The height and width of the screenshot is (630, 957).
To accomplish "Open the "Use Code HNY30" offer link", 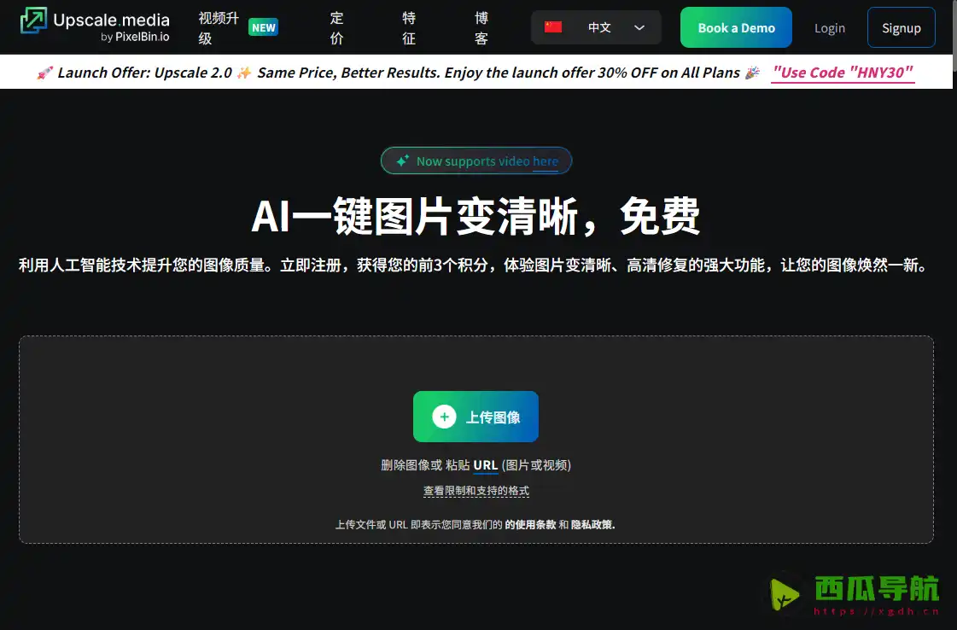I will [x=843, y=72].
